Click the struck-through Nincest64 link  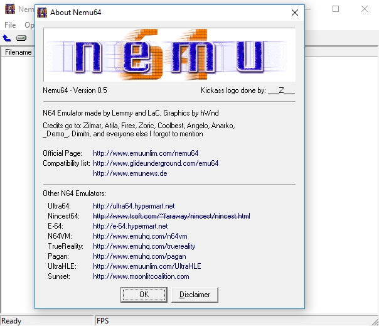click(171, 216)
